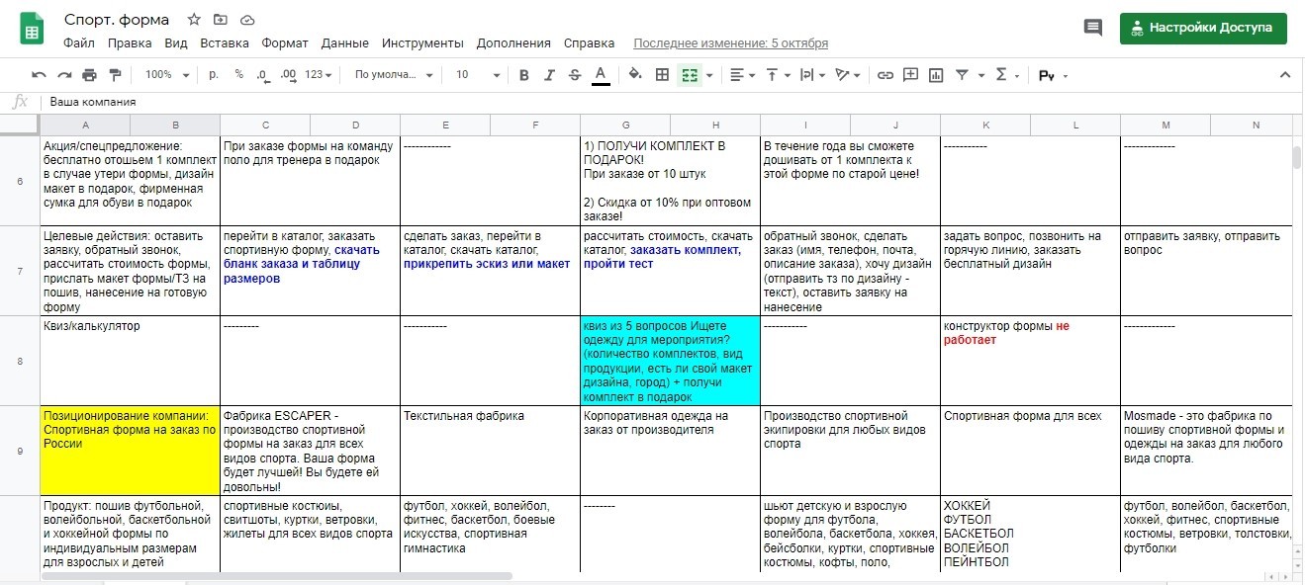This screenshot has width=1305, height=585.
Task: Open the Справка menu
Action: point(589,43)
